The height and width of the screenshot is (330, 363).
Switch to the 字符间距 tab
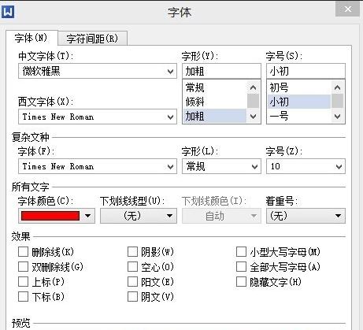92,39
